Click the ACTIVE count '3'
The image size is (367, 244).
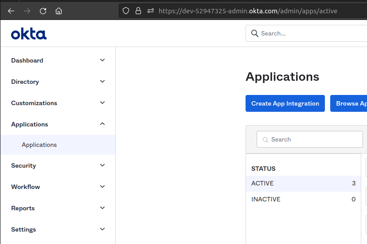point(354,183)
